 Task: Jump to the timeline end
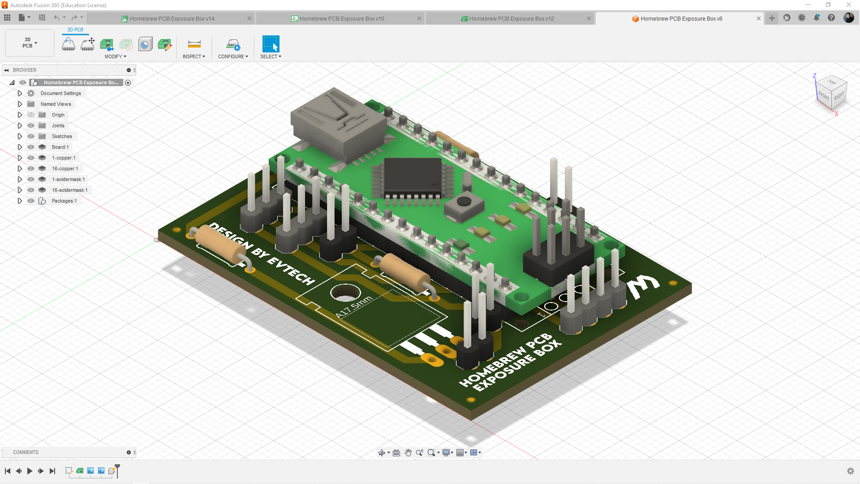click(x=52, y=471)
